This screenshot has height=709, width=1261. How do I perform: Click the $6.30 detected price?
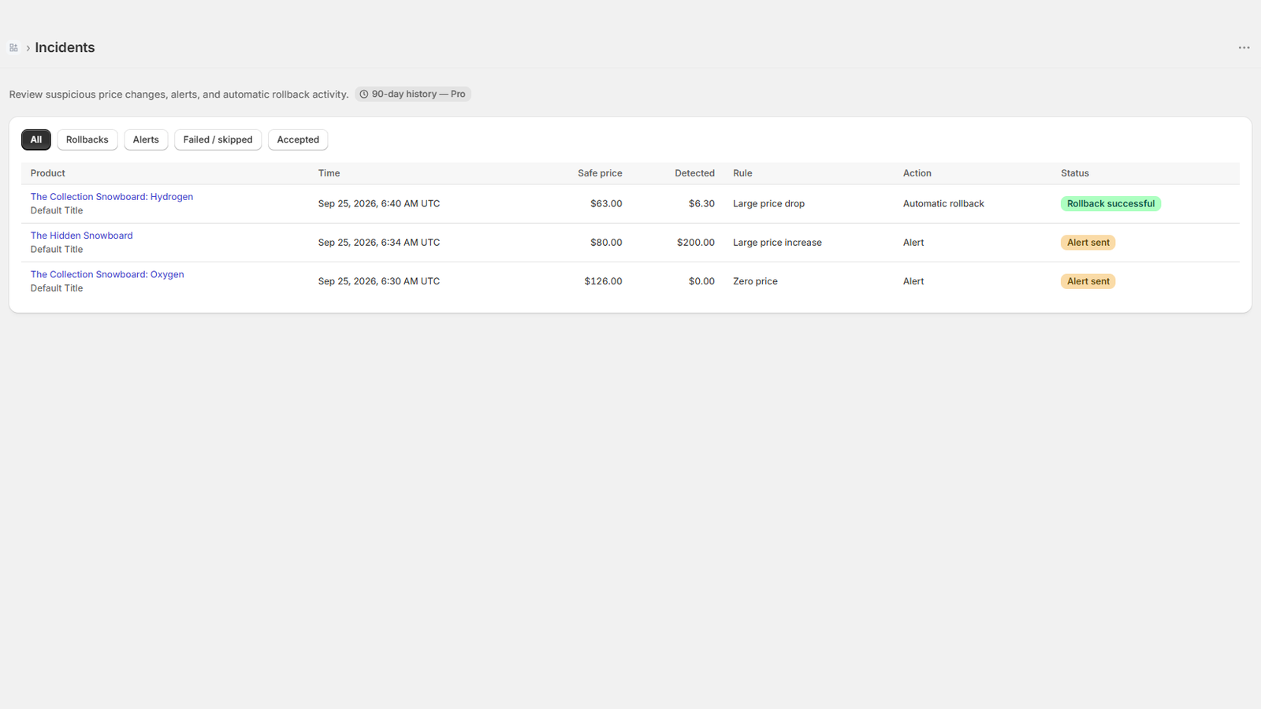[701, 204]
